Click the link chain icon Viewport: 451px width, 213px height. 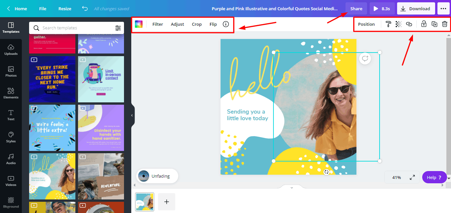point(409,24)
